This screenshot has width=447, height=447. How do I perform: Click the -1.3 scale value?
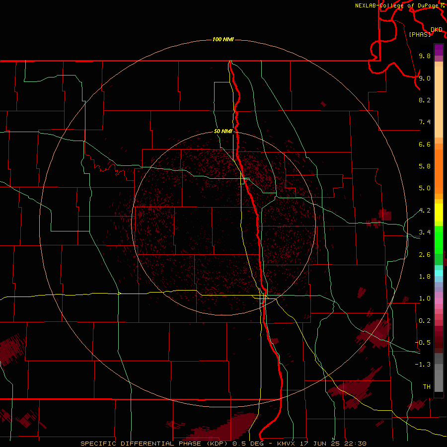click(423, 365)
